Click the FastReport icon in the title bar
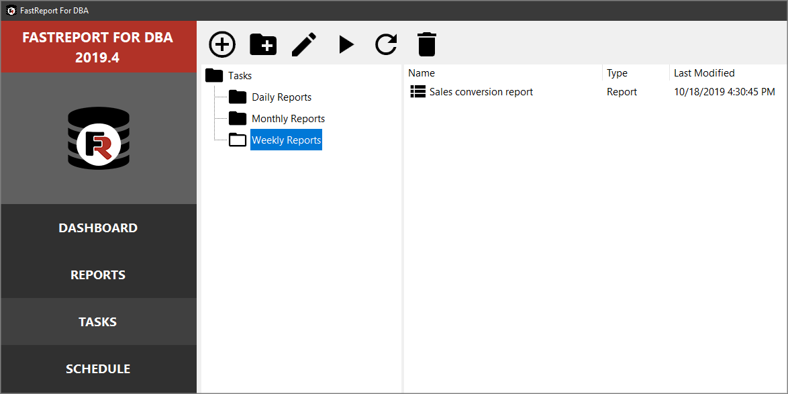Screen dimensions: 788x394 coord(9,10)
